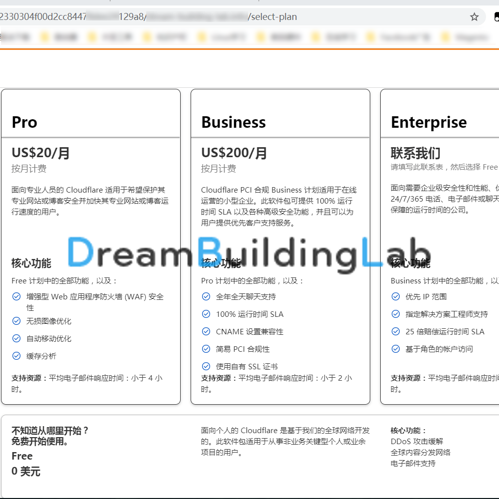This screenshot has height=499, width=499.
Task: Click the CNAME 设置兼容性 text
Action: pyautogui.click(x=249, y=332)
